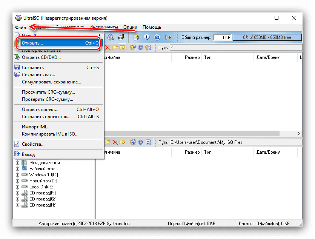Choose Проверить CRC-сумму... entry
Image resolution: width=315 pixels, height=239 pixels.
click(x=58, y=99)
